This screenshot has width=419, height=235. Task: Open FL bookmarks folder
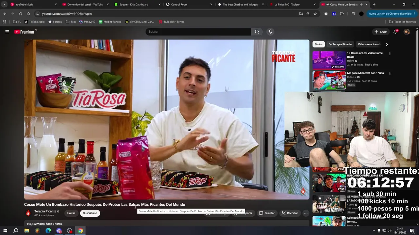(x=17, y=22)
